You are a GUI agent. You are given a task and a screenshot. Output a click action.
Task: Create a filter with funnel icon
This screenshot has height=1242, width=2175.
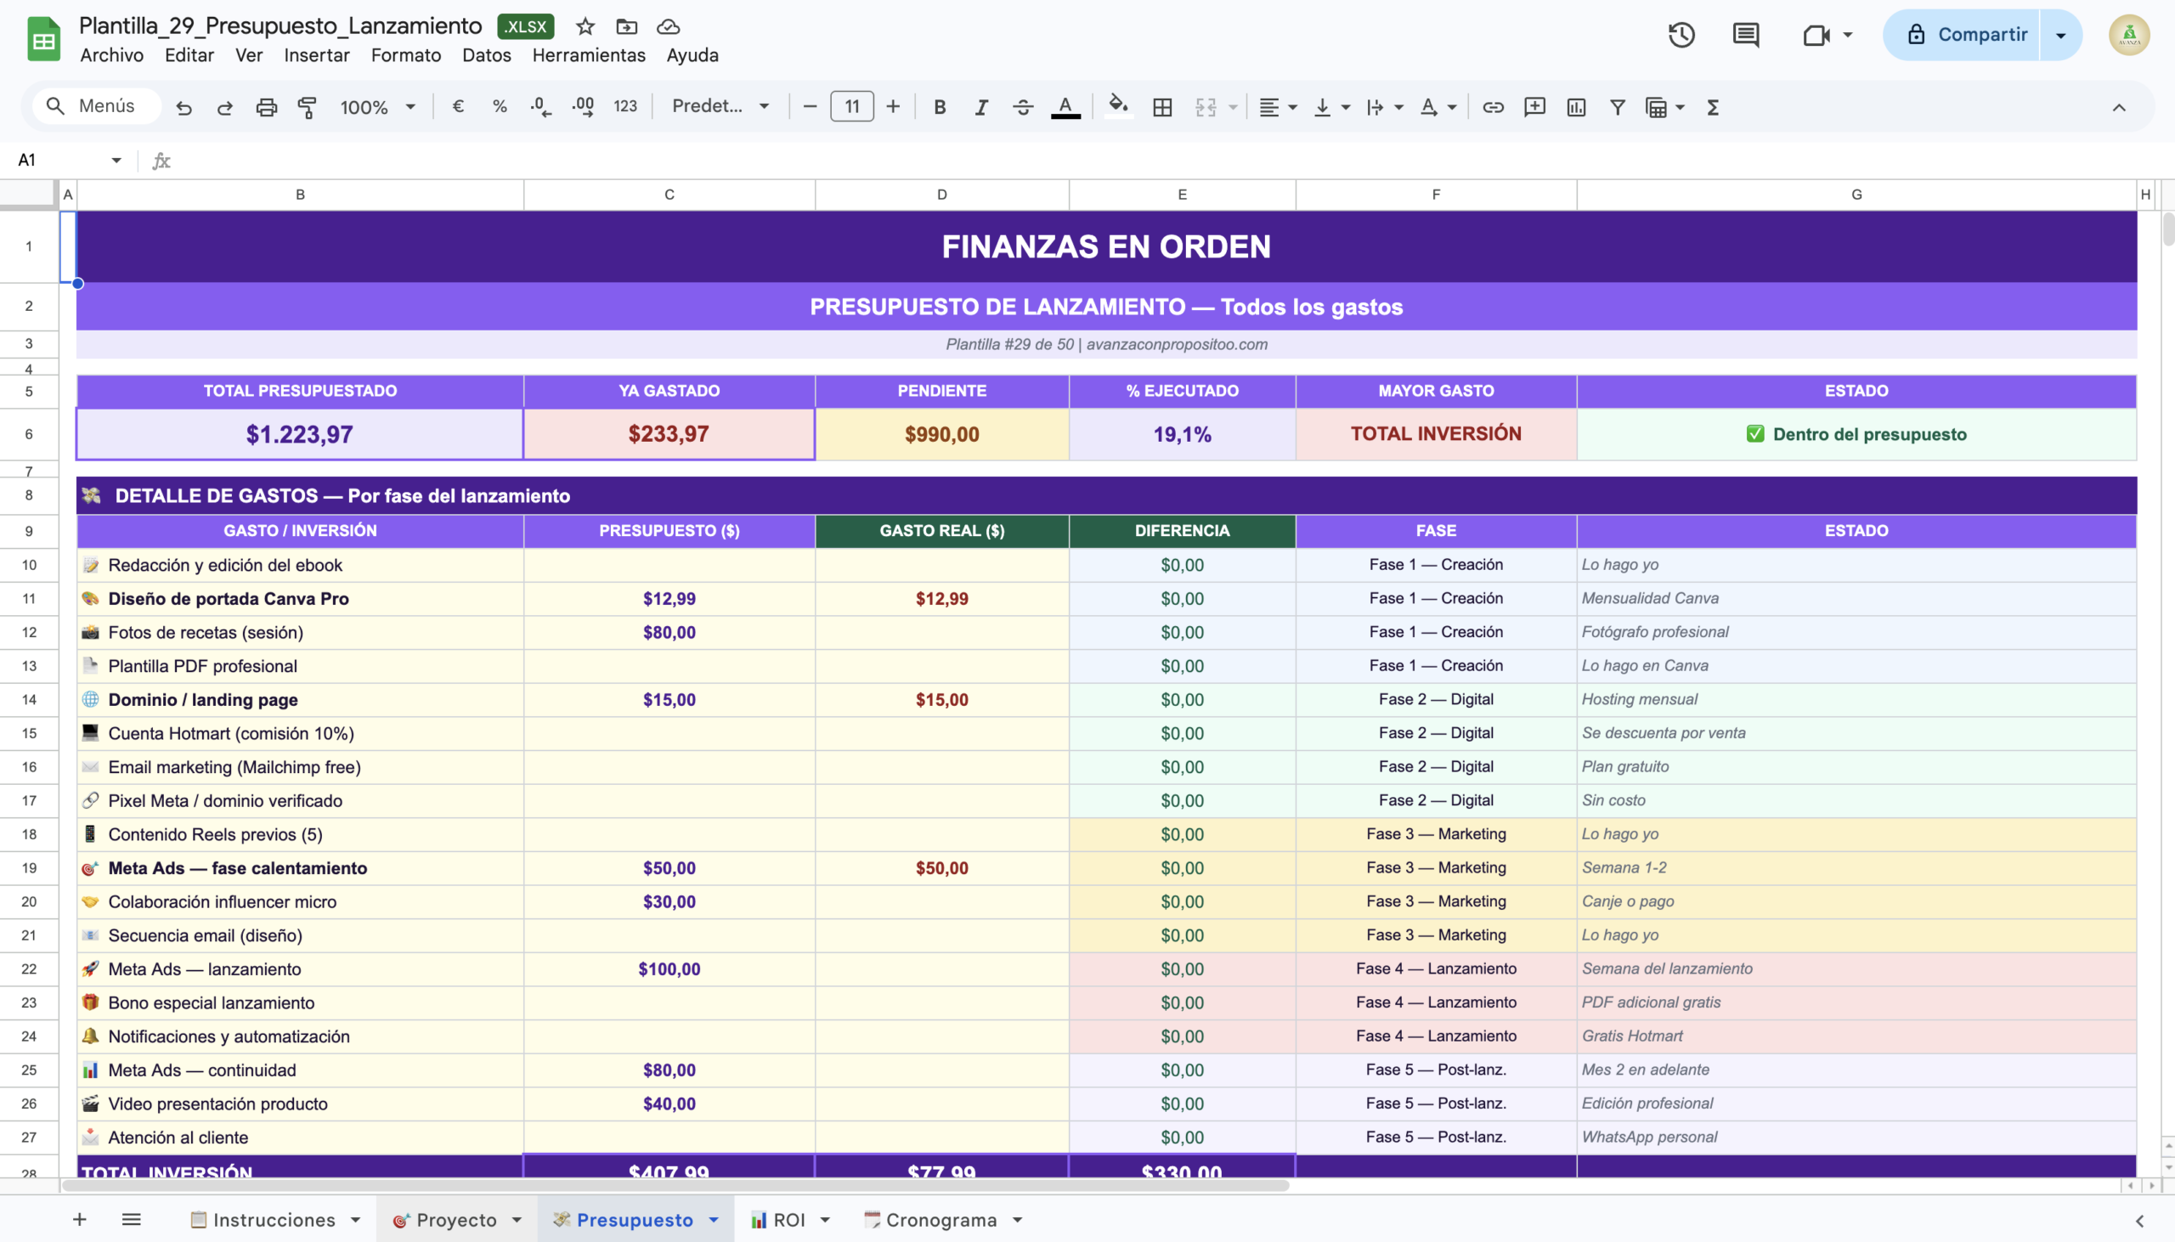[1616, 108]
